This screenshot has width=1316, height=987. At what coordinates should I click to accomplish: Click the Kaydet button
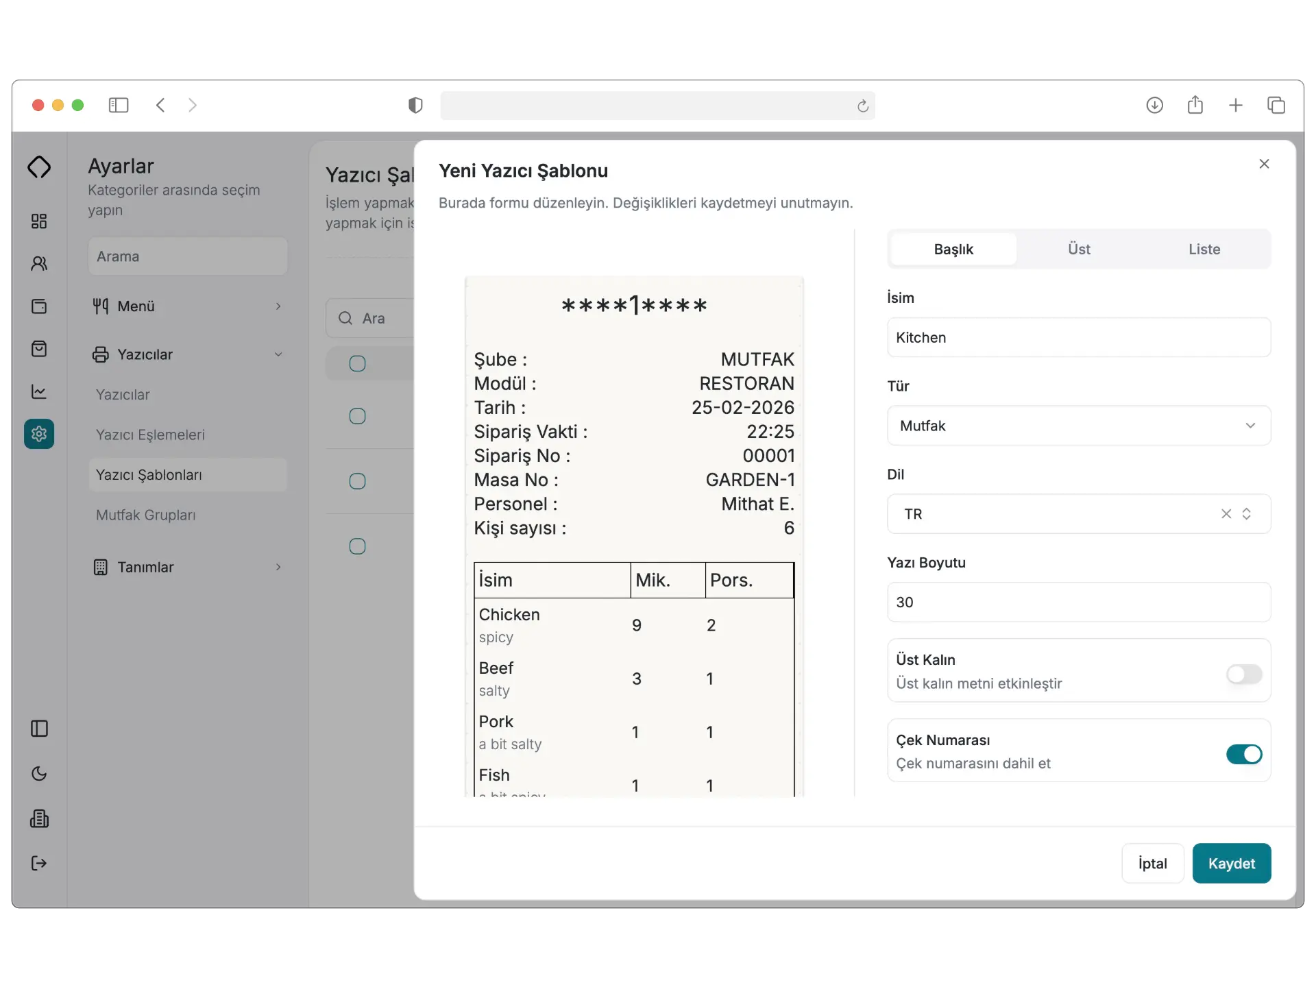1231,864
